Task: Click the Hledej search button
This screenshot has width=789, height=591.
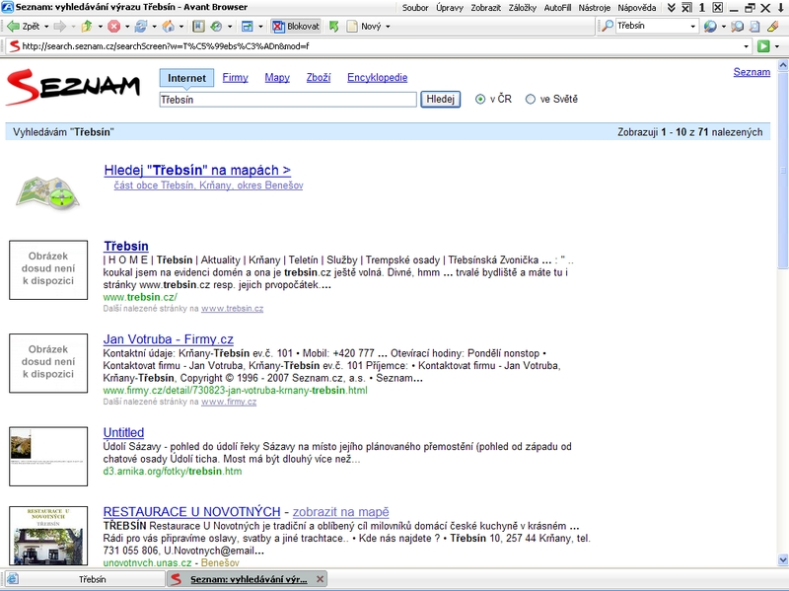Action: click(x=440, y=100)
